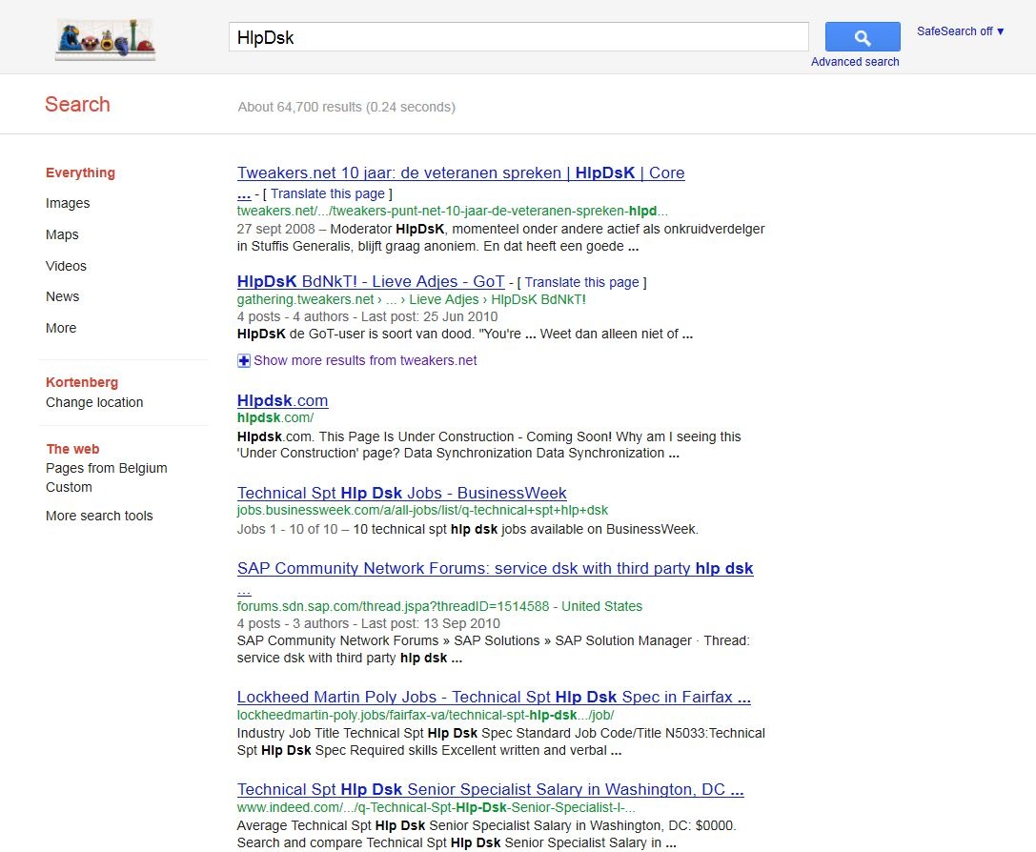Viewport: 1036px width, 852px height.
Task: Switch to News results
Action: click(62, 296)
